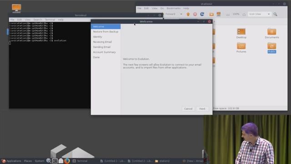Image resolution: width=291 pixels, height=164 pixels.
Task: Switch to Untitled 2 LibreOffice taskbar entry
Action: pyautogui.click(x=140, y=161)
